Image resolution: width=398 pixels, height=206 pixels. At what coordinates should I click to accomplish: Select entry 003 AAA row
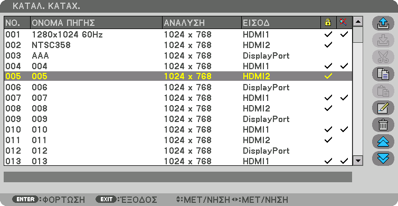click(x=178, y=55)
